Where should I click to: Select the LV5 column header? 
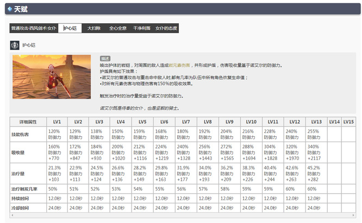click(142, 122)
